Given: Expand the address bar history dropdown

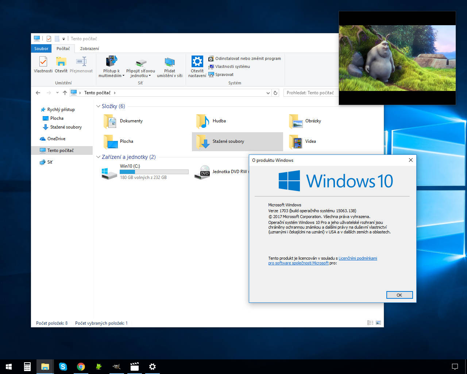Looking at the screenshot, I should [268, 93].
